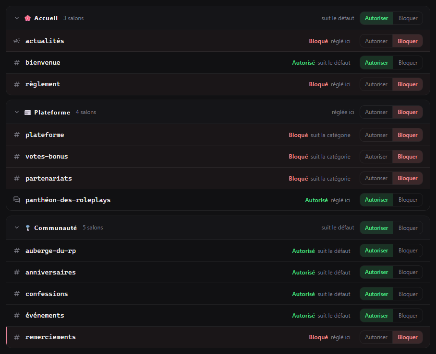The height and width of the screenshot is (354, 436).
Task: Block the événements channel
Action: [x=408, y=315]
